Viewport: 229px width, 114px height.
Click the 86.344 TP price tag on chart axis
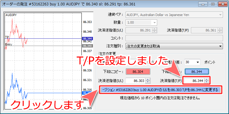87,39
